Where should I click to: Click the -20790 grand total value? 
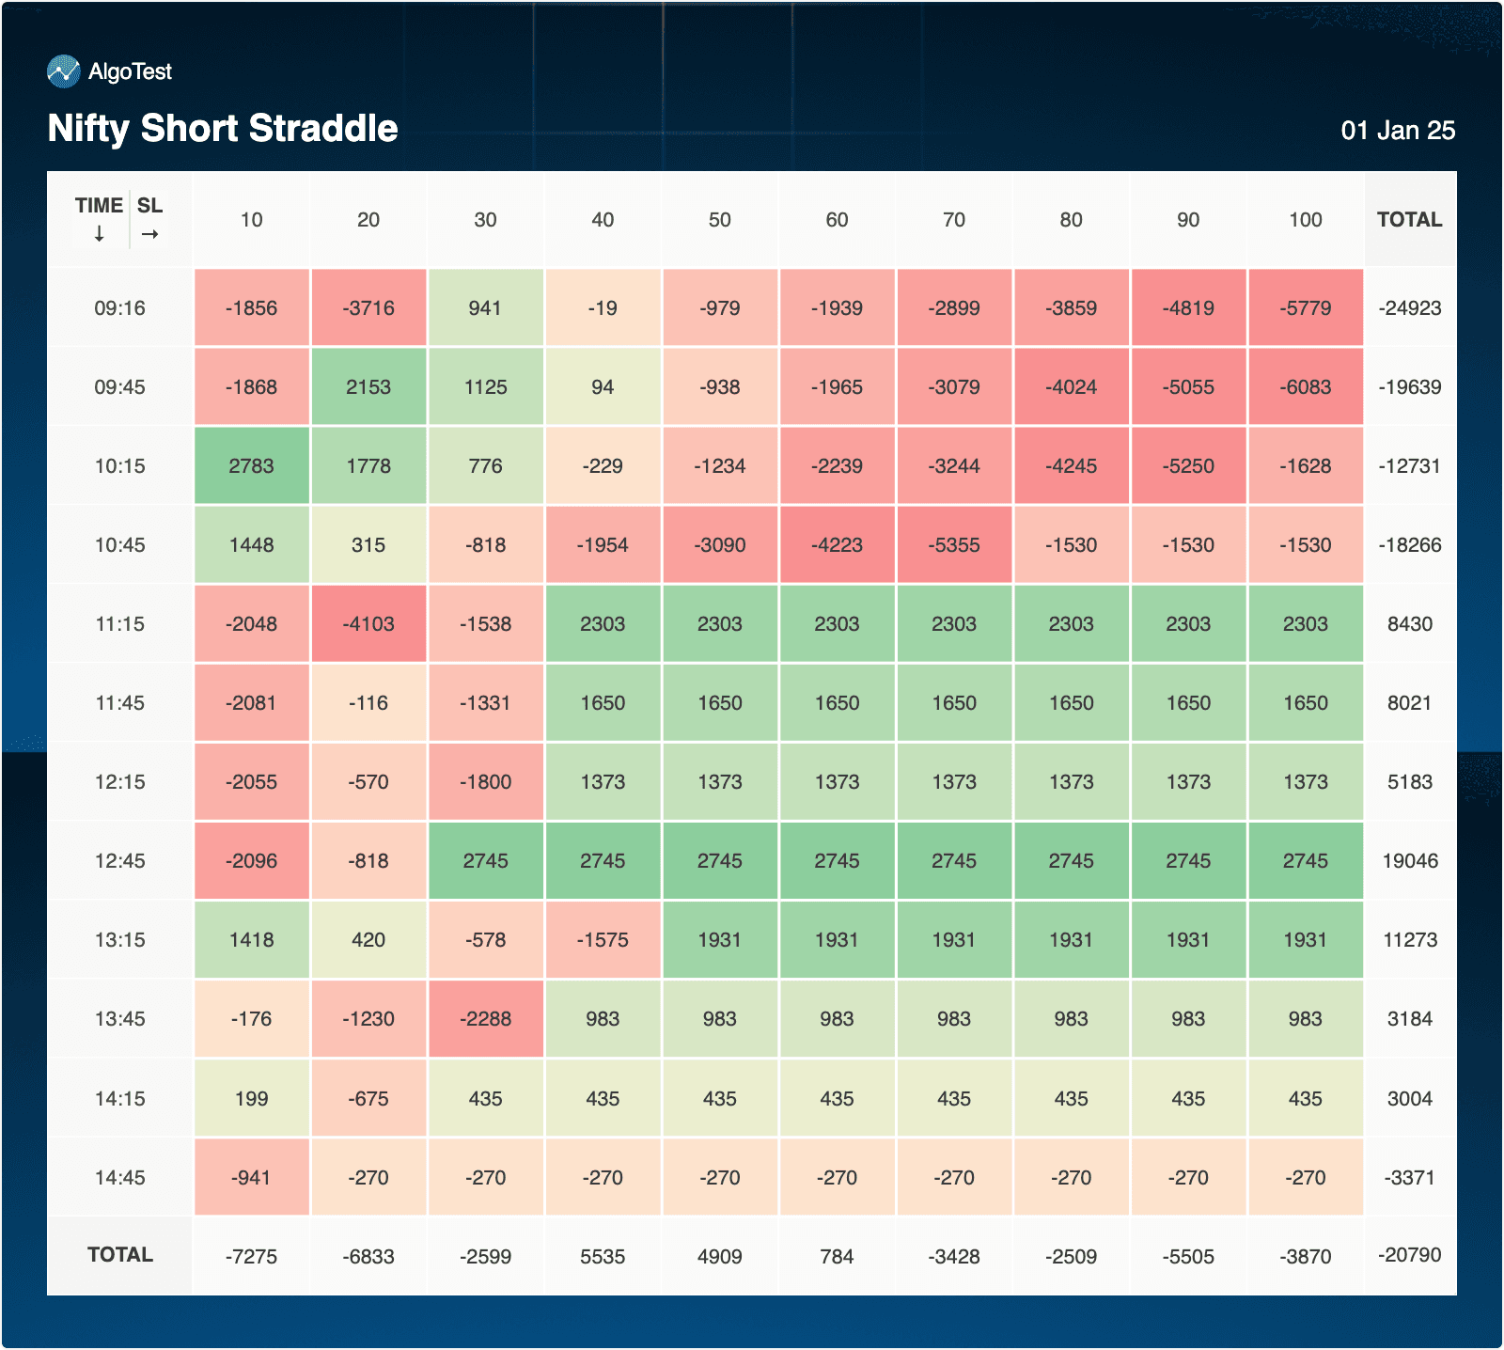point(1409,1255)
